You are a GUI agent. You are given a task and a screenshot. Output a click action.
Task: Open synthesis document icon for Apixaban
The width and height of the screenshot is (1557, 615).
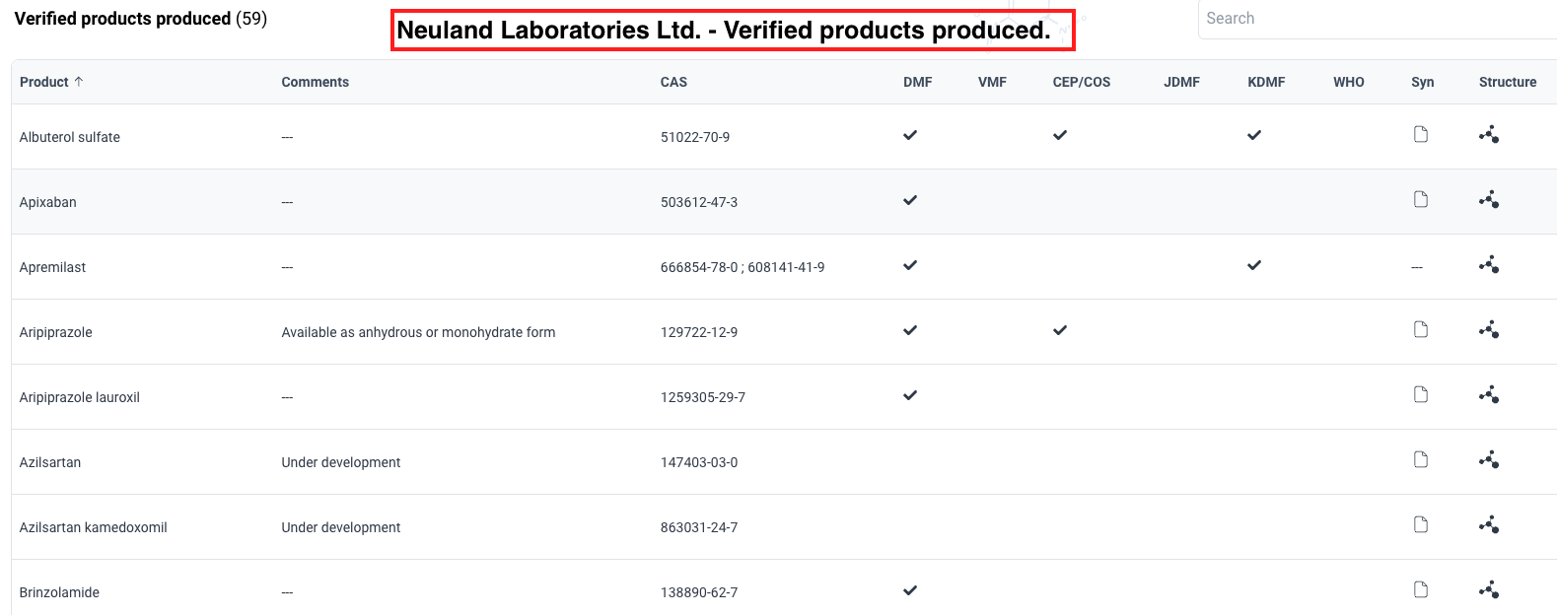1421,199
